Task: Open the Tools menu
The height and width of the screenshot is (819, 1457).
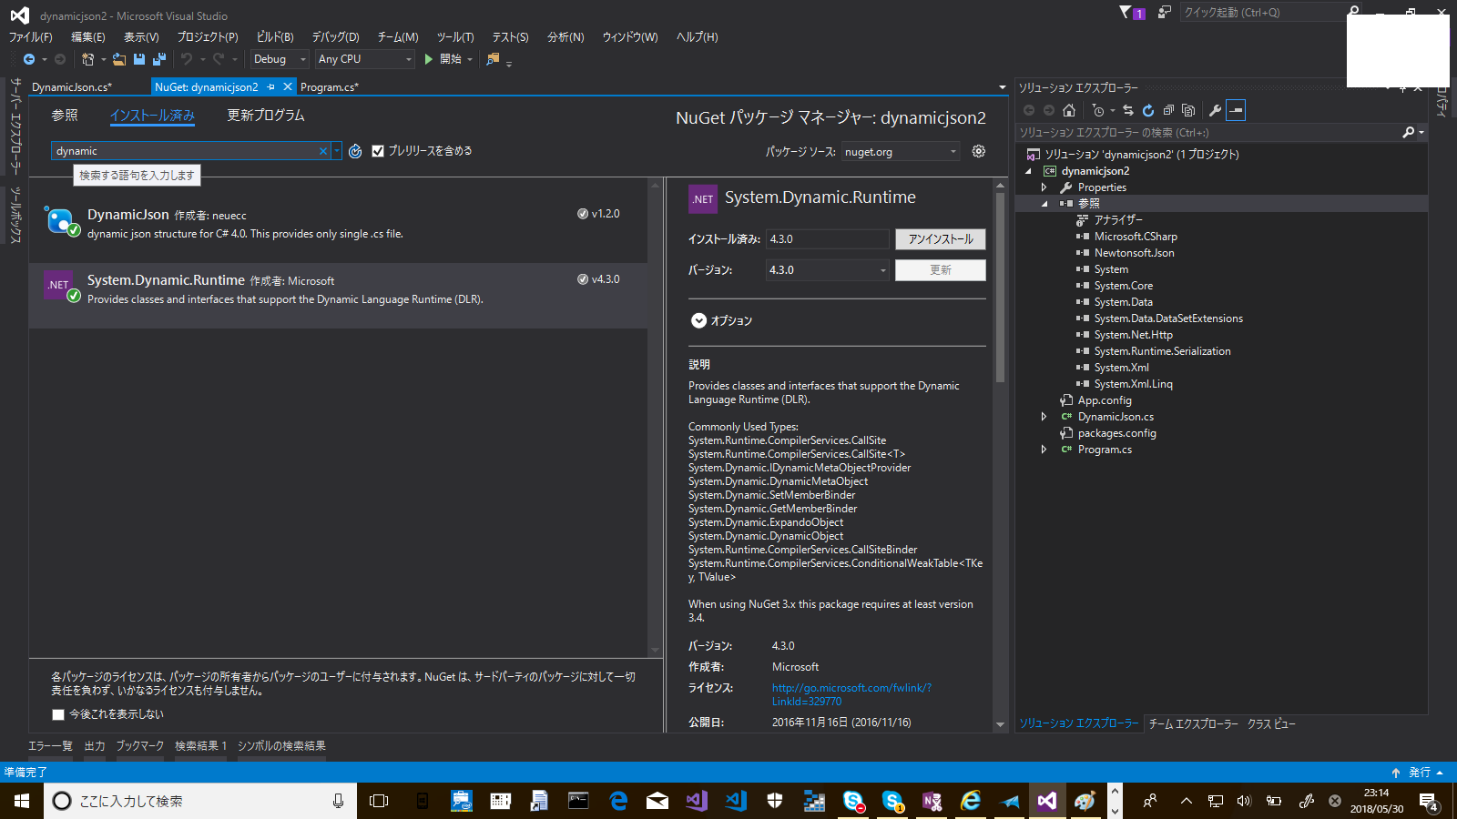Action: click(455, 37)
